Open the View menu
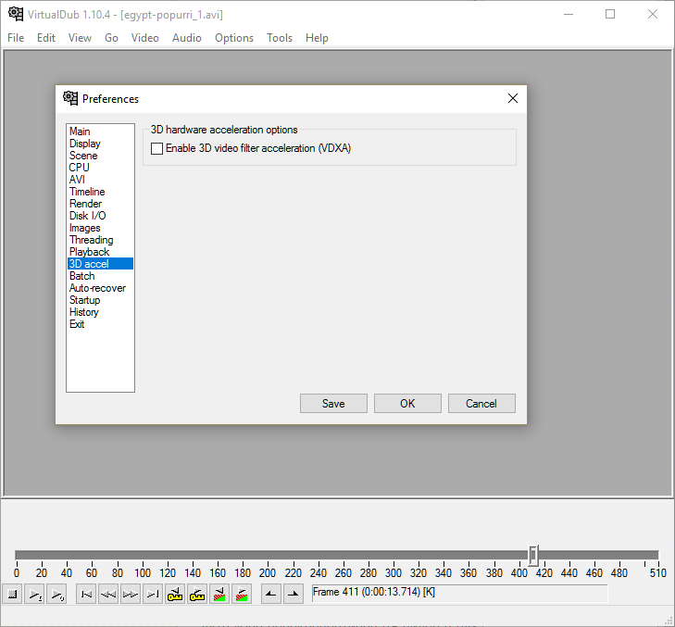675x627 pixels. (80, 38)
